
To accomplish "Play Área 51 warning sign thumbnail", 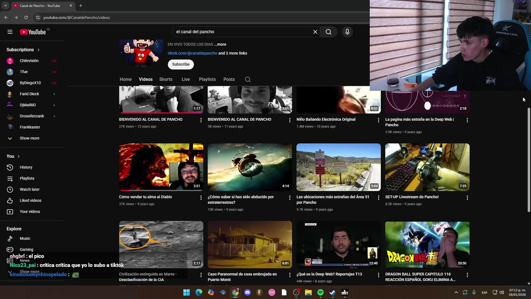I will tap(339, 167).
